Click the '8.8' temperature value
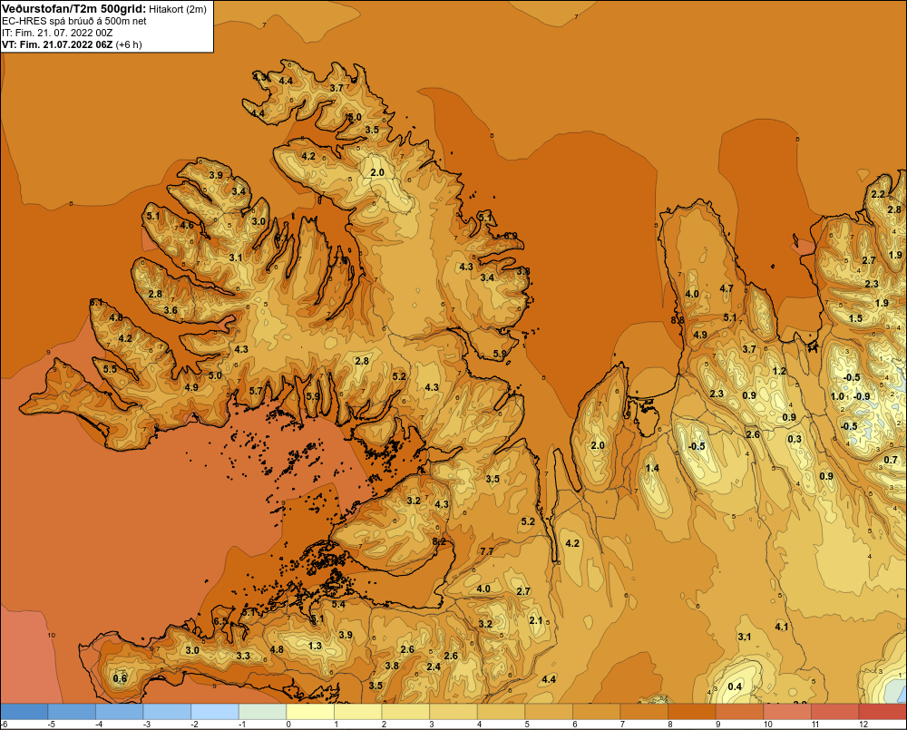Image resolution: width=907 pixels, height=730 pixels. [x=678, y=320]
